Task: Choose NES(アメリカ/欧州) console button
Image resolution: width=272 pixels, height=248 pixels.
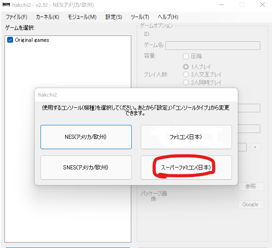Action: pyautogui.click(x=86, y=137)
